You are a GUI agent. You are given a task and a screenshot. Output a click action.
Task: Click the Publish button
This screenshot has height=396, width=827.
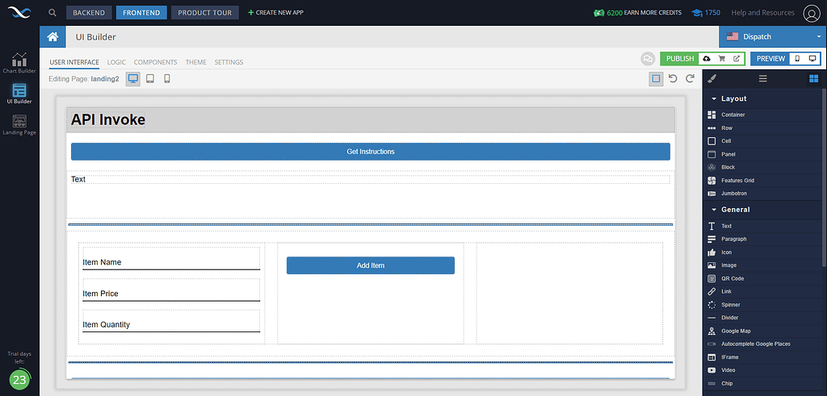click(680, 58)
